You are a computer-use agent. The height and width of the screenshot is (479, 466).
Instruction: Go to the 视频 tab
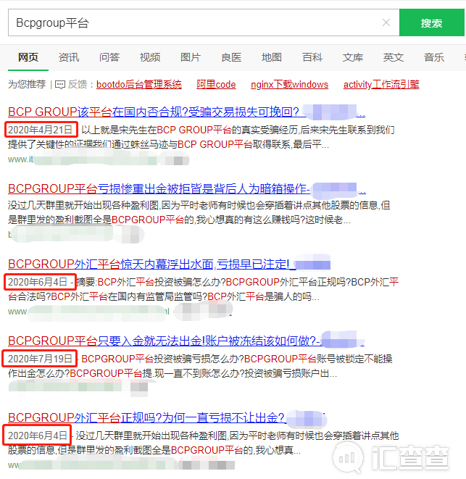coord(150,57)
